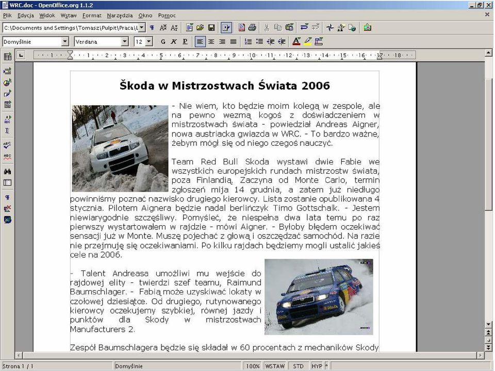The image size is (495, 371).
Task: Click the New document icon
Action: pos(189,28)
